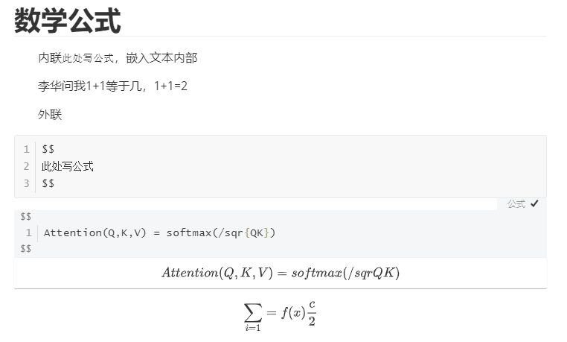Click {QK} braces in the formula source
Image resolution: width=567 pixels, height=342 pixels.
tap(257, 232)
